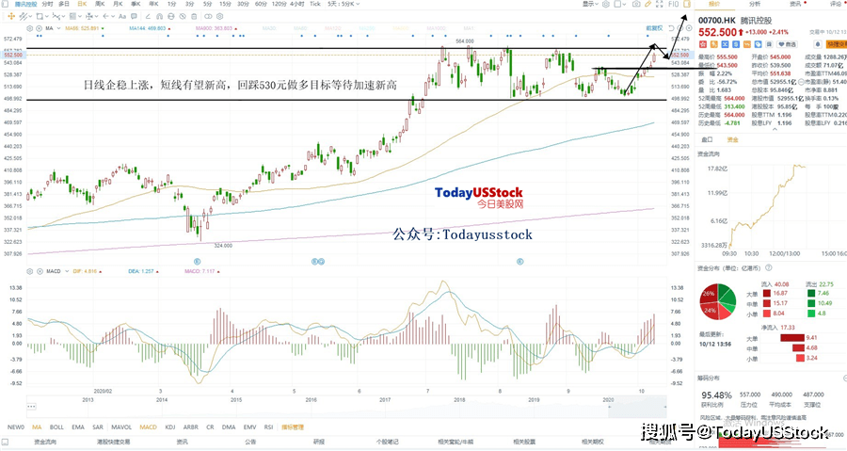The width and height of the screenshot is (847, 451).
Task: Expand the 显示 display dropdown
Action: point(590,4)
